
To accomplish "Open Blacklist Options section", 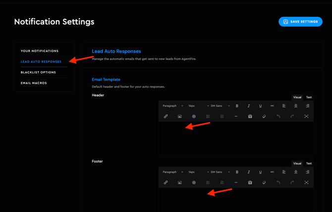I will [38, 73].
